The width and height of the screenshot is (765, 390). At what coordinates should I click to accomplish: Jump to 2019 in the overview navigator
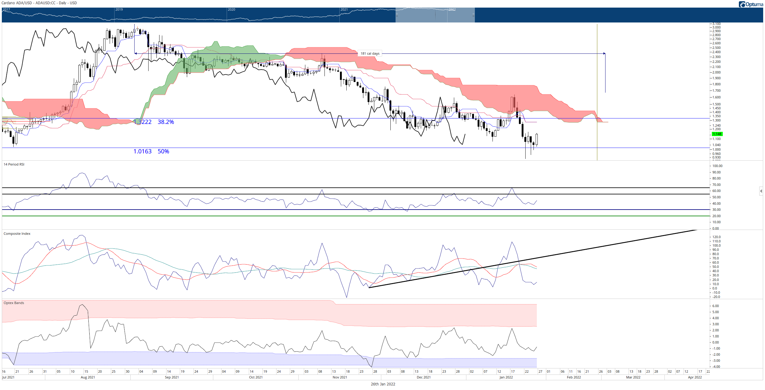(x=119, y=9)
